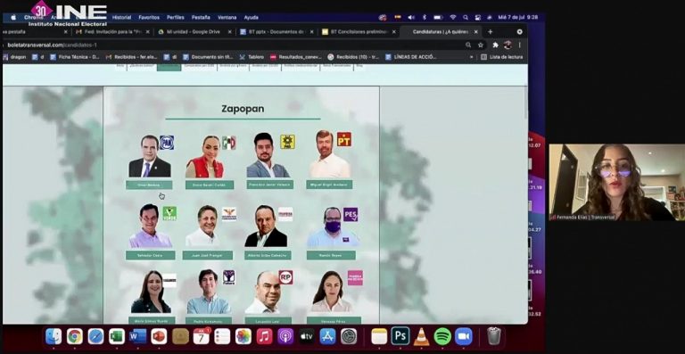
Task: Open the Favoritos menu
Action: 149,18
